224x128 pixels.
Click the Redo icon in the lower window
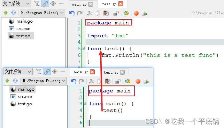(82, 81)
